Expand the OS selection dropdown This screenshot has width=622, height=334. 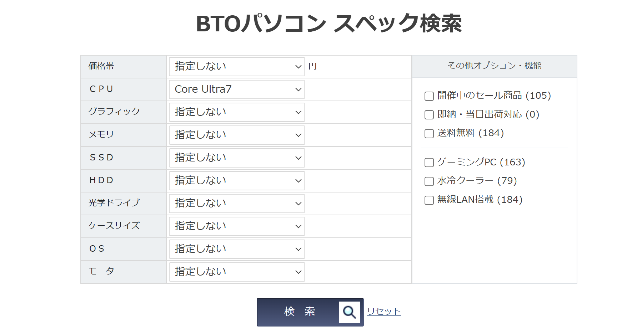tap(236, 249)
